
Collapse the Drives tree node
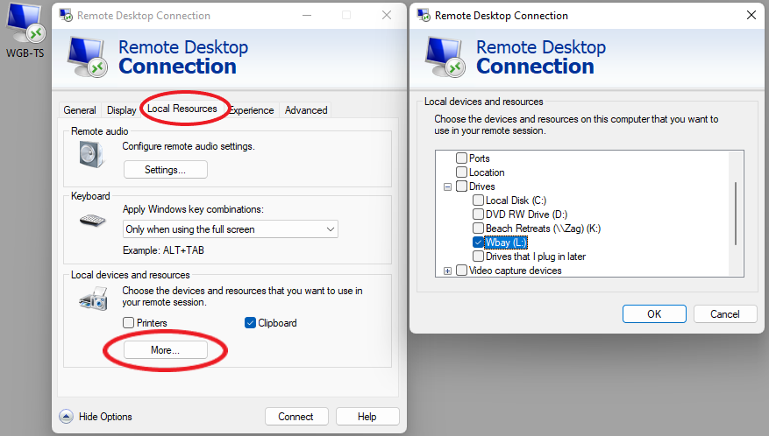pos(447,186)
